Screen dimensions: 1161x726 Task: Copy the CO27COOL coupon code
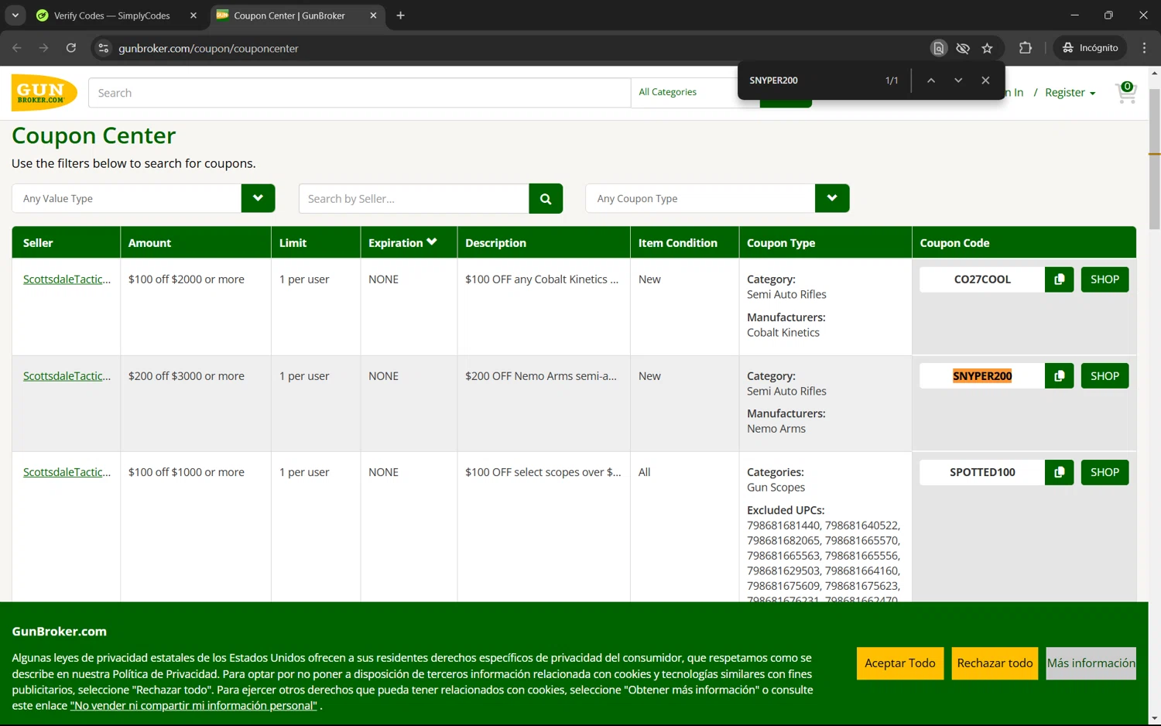tap(1059, 279)
